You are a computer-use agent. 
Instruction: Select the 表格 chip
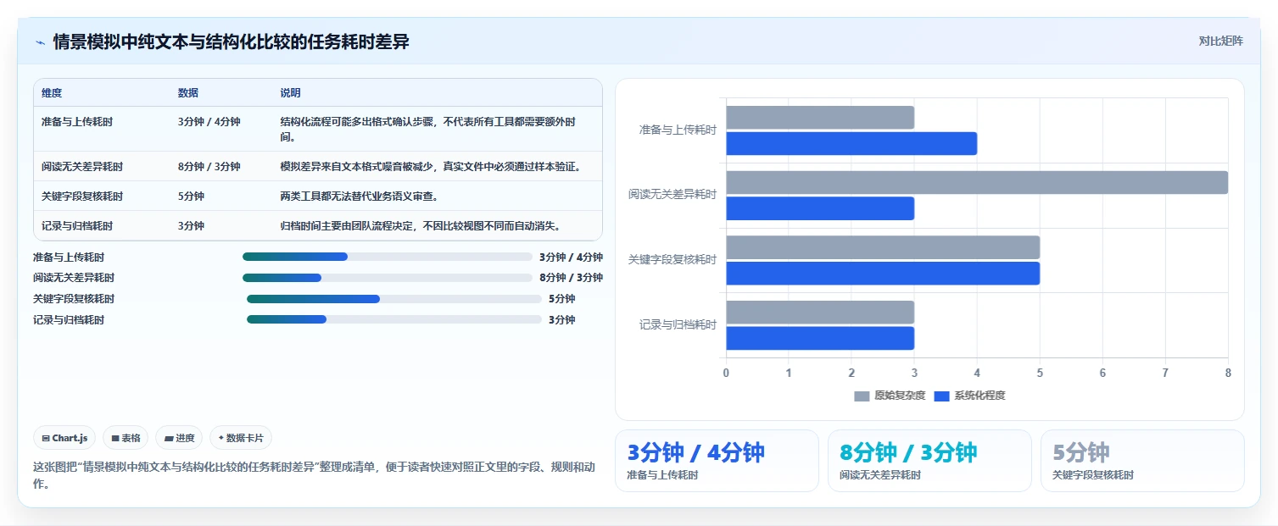coord(126,438)
